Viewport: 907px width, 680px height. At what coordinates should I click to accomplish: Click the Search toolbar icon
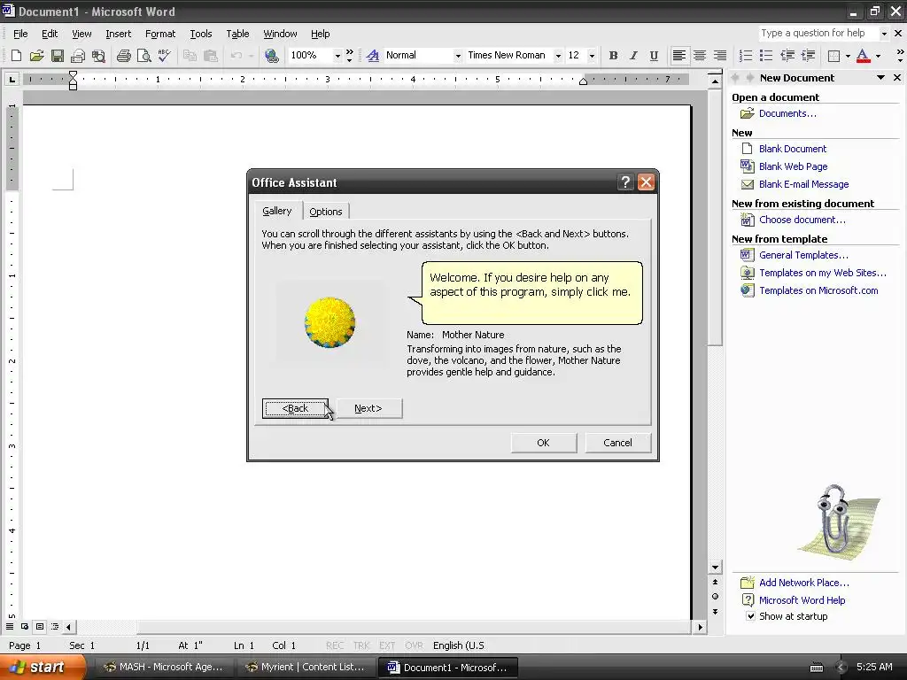pos(98,56)
